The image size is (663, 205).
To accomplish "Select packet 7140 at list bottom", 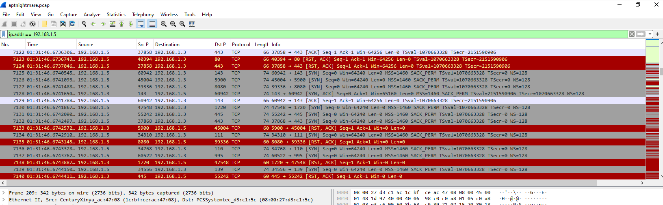I will pyautogui.click(x=323, y=176).
